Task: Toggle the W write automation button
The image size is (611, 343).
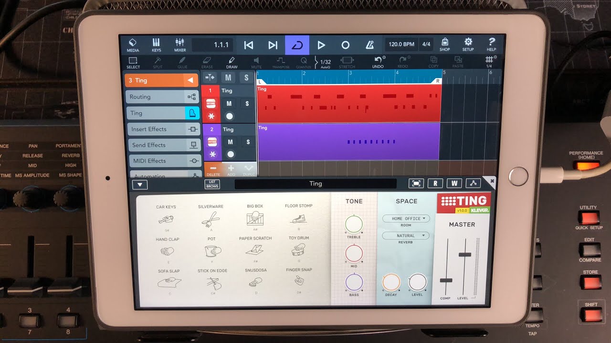Action: tap(454, 183)
